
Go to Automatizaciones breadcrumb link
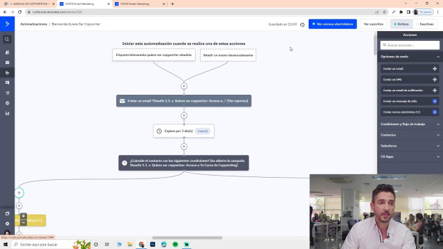tap(34, 24)
